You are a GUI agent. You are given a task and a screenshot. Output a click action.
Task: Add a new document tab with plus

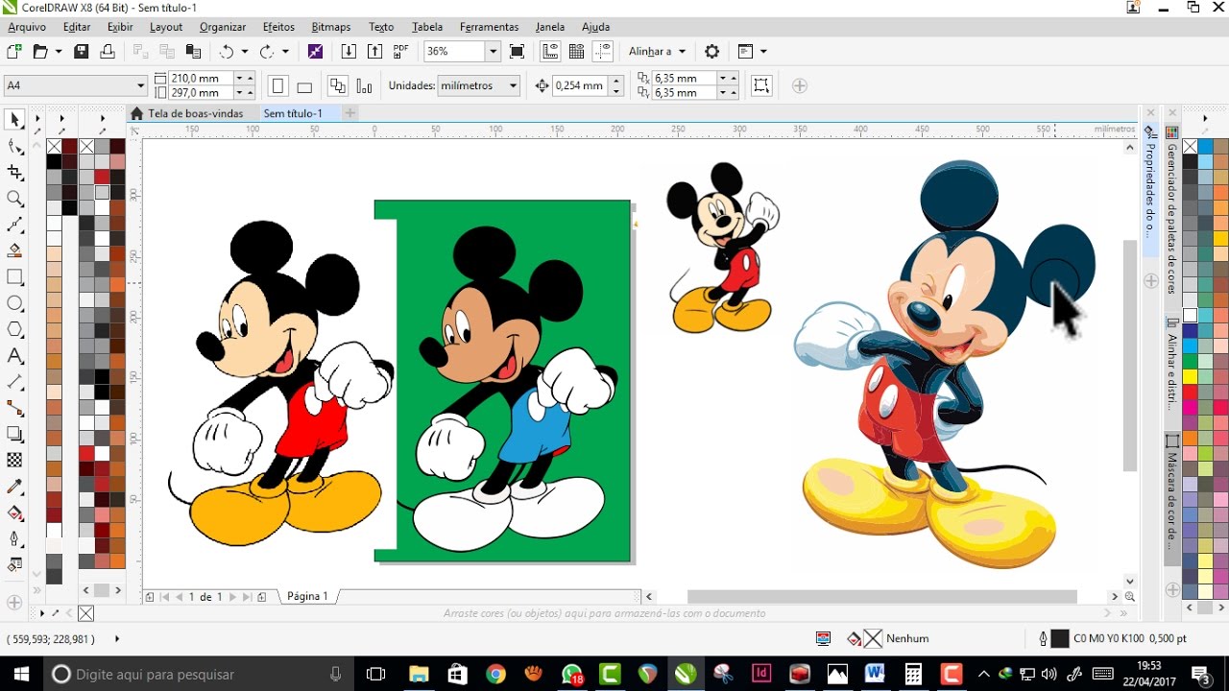tap(350, 113)
